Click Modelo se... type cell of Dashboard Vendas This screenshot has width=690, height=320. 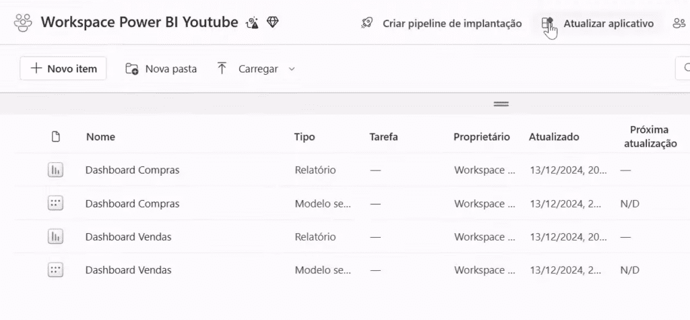coord(323,270)
